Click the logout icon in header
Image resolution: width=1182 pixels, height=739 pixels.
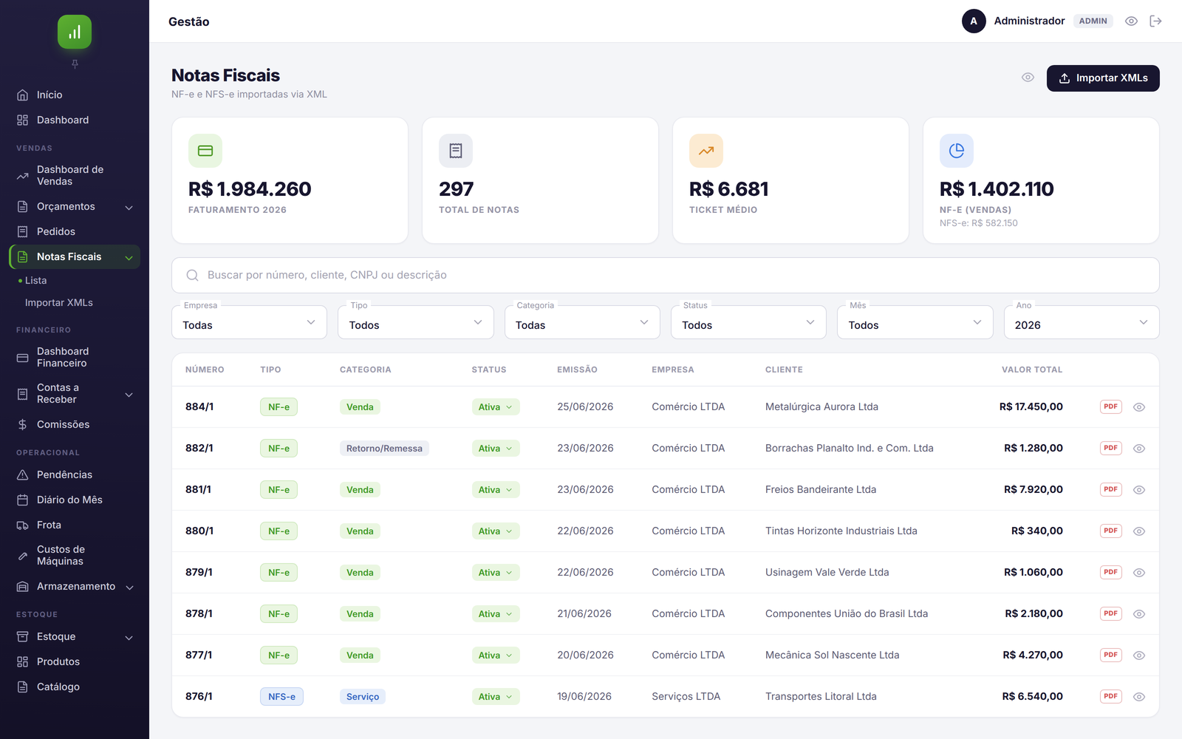click(x=1155, y=21)
